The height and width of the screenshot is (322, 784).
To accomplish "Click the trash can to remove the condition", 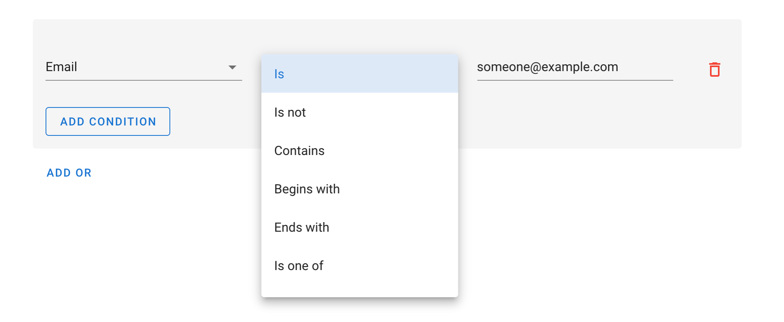I will pos(714,70).
